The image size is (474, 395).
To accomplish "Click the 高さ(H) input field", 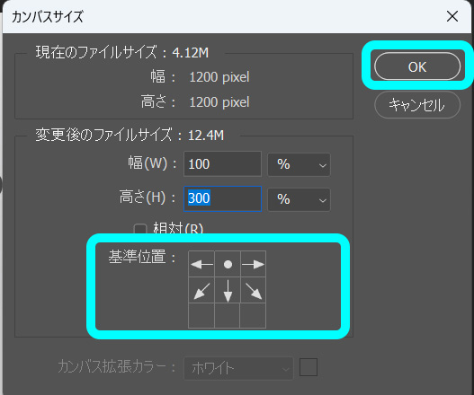I will click(222, 198).
